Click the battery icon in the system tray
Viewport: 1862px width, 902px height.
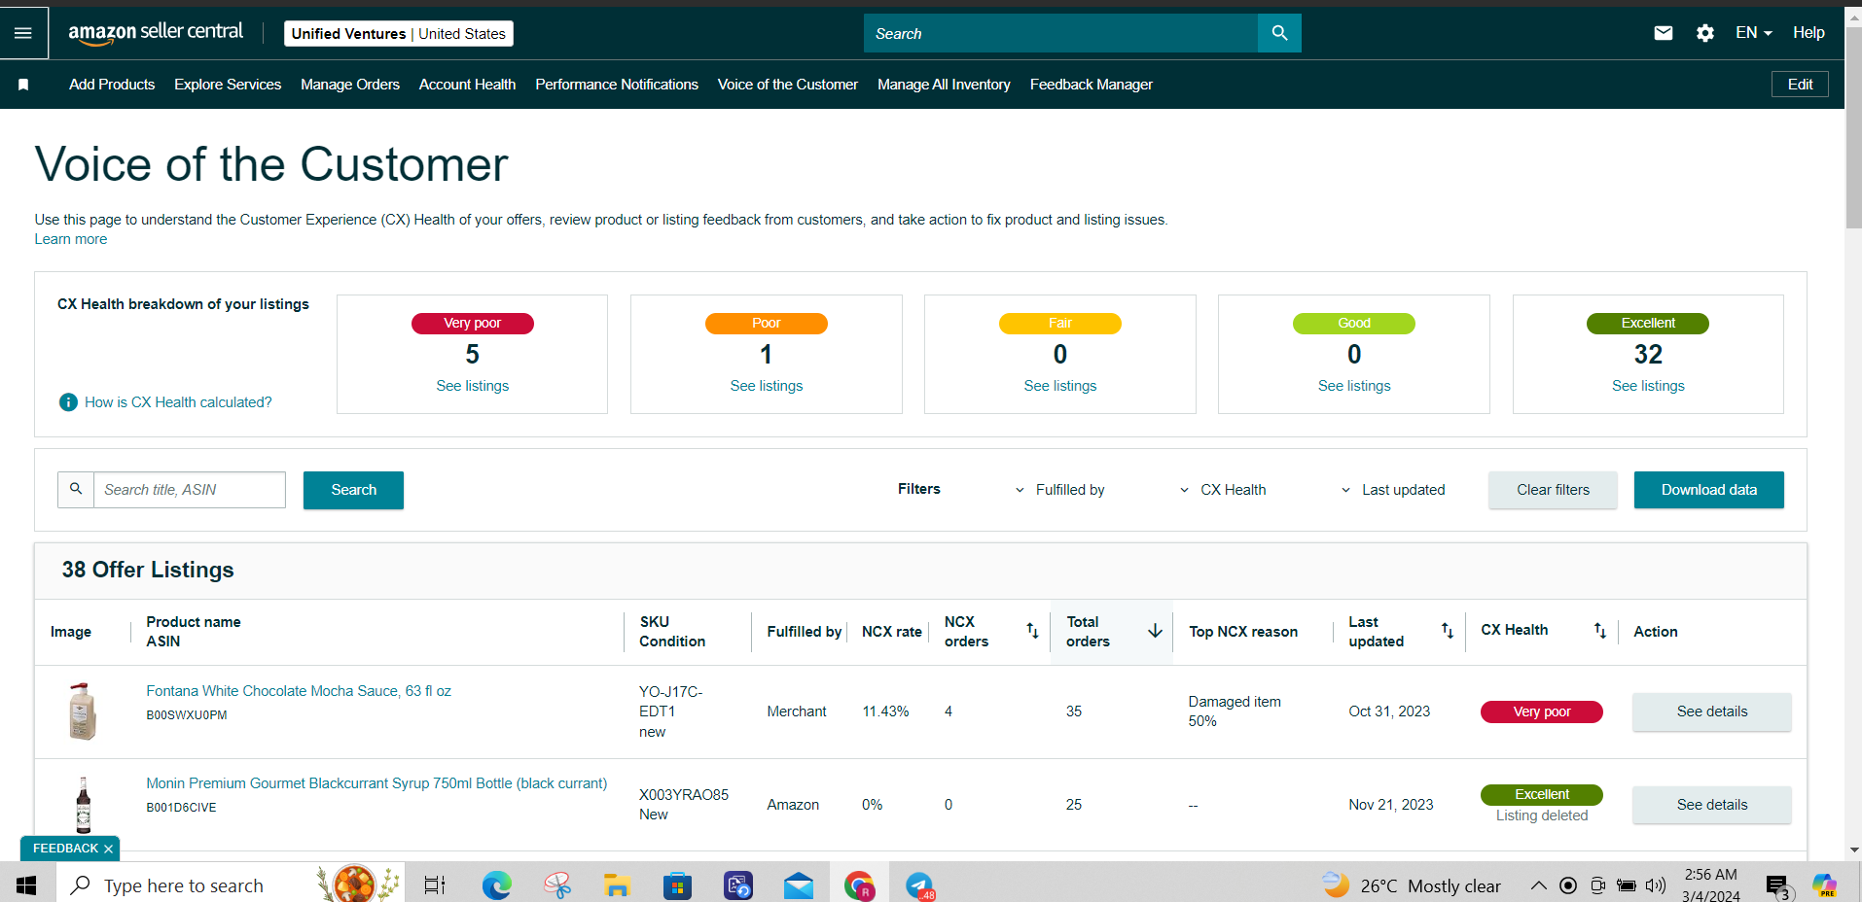click(1626, 885)
